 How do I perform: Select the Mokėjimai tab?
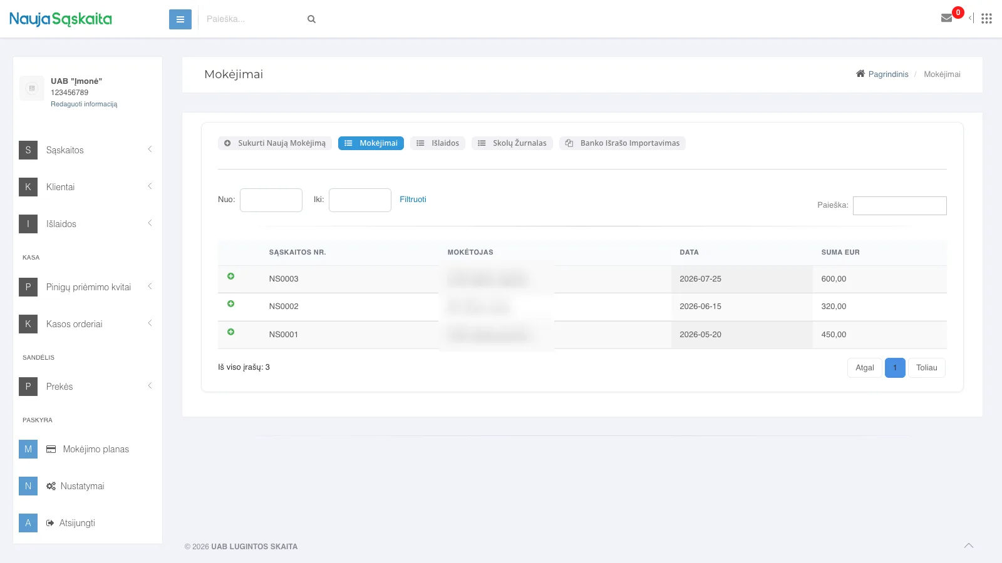pos(371,143)
